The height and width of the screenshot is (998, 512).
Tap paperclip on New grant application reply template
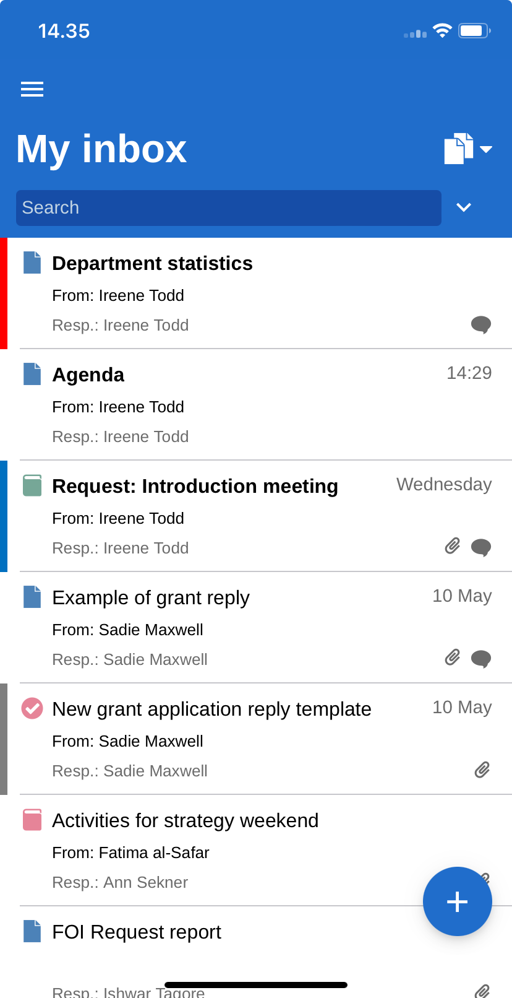[482, 770]
